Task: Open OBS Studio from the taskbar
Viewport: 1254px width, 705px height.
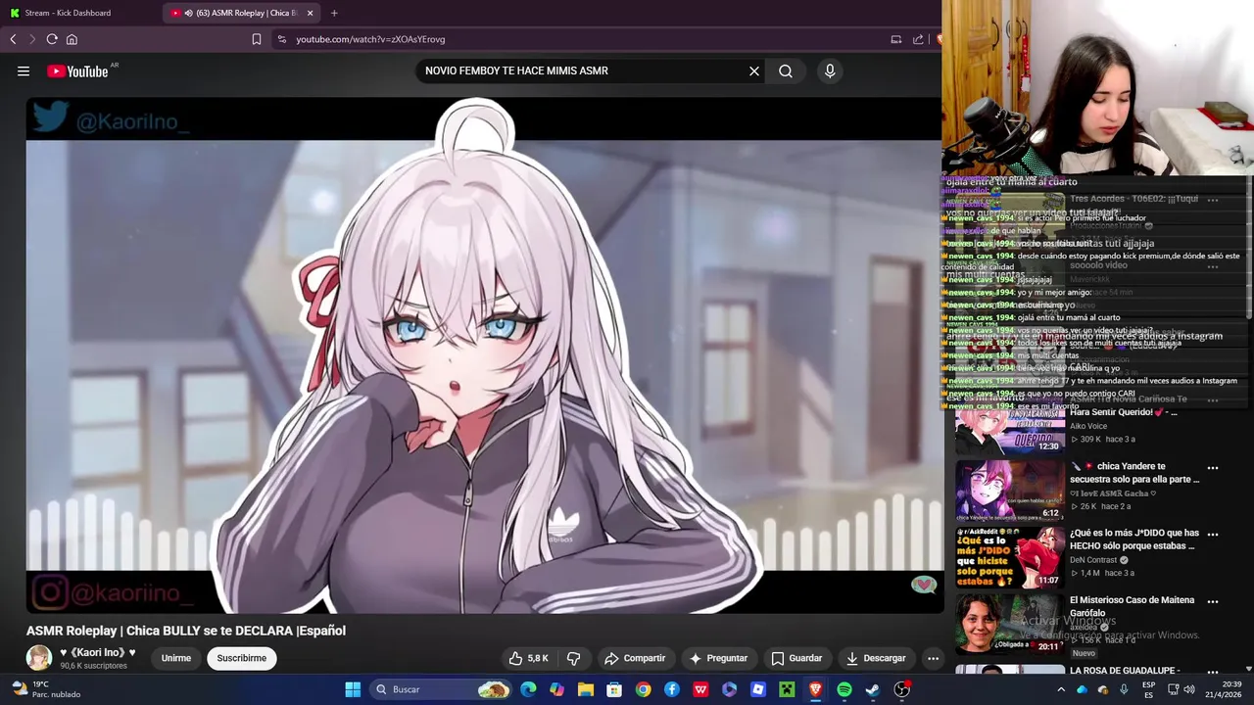Action: coord(902,689)
